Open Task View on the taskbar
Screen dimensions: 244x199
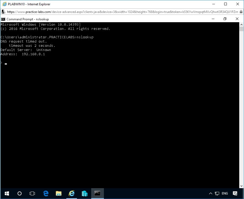pyautogui.click(x=32, y=193)
